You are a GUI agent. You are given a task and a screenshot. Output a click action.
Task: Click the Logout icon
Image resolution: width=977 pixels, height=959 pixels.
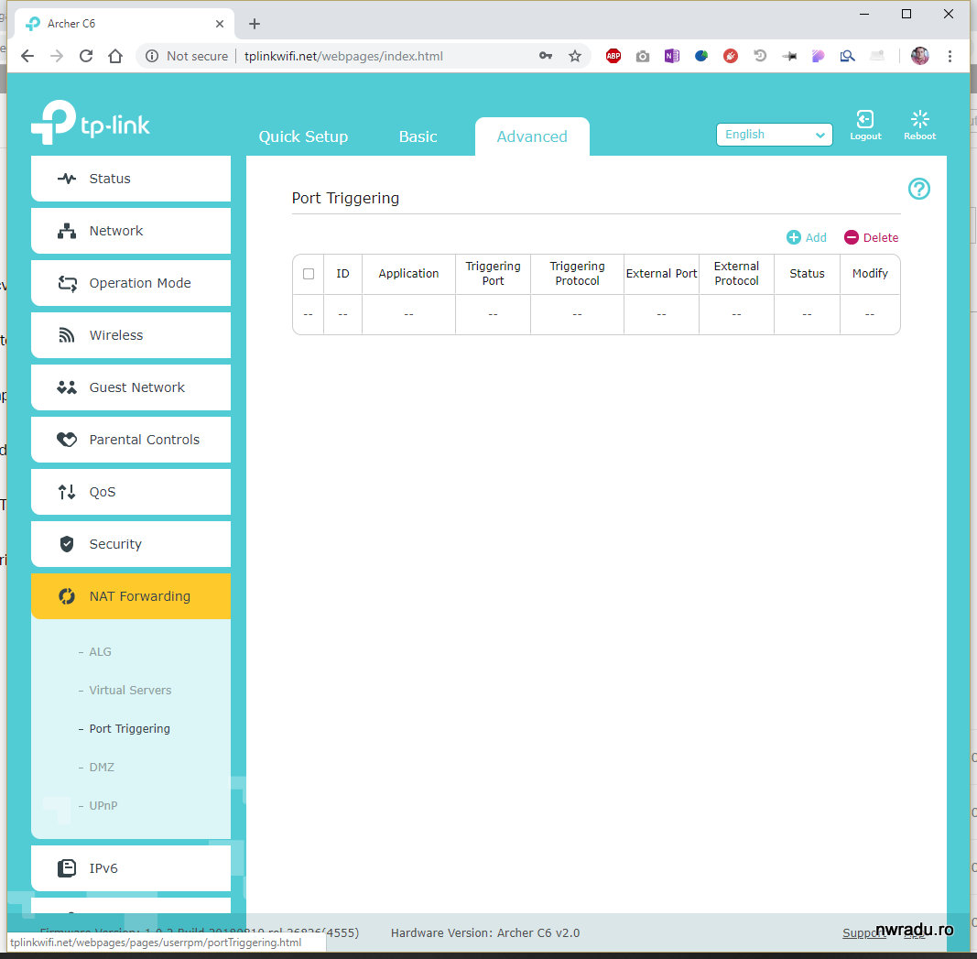[x=864, y=120]
